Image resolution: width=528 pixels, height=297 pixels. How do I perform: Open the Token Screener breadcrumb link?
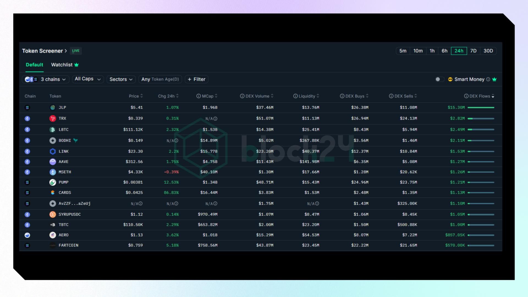coord(45,51)
